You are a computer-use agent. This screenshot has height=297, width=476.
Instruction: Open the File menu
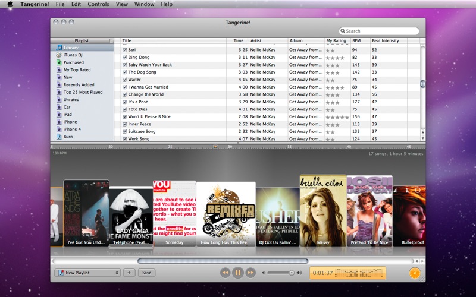[60, 4]
